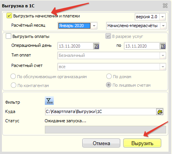Click the start date field 13.11.2020

click(75, 46)
